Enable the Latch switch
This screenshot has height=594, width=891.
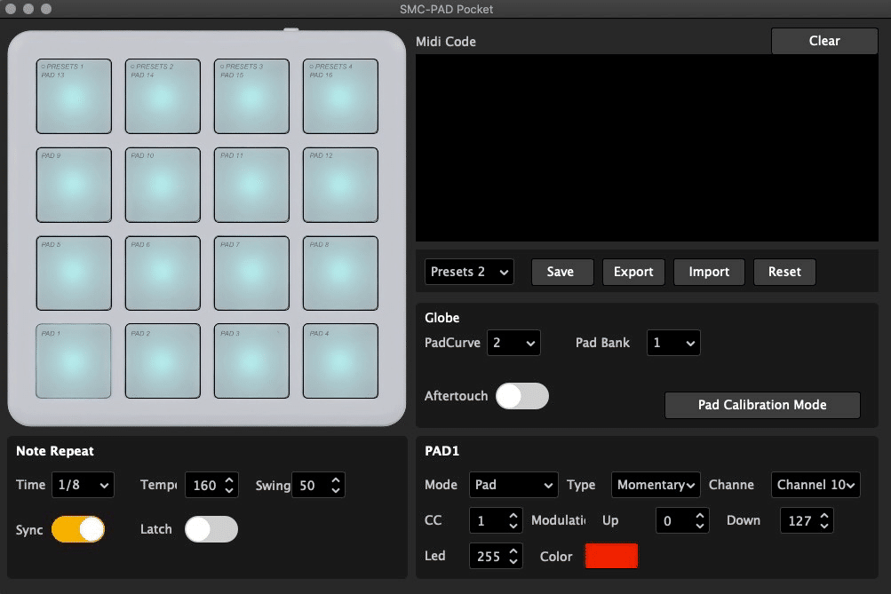[211, 529]
